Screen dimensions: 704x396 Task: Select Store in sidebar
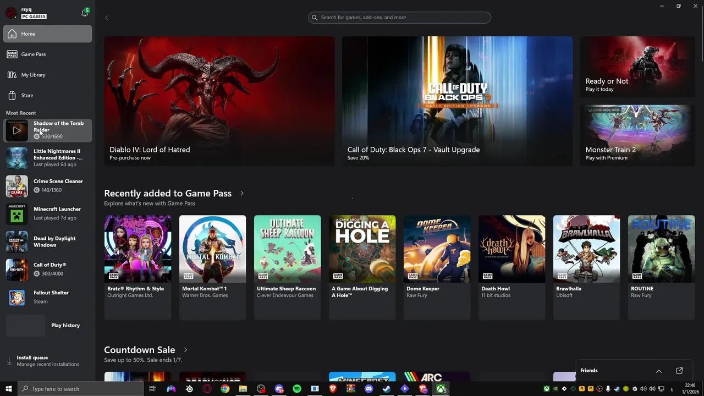coord(47,95)
